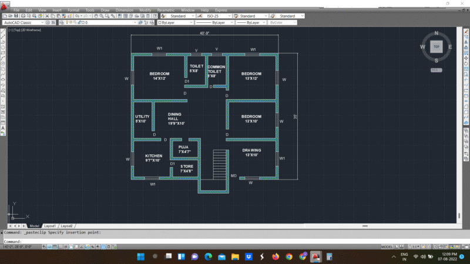Click the Copy clipboard icon
Image resolution: width=470 pixels, height=264 pixels.
click(x=53, y=16)
